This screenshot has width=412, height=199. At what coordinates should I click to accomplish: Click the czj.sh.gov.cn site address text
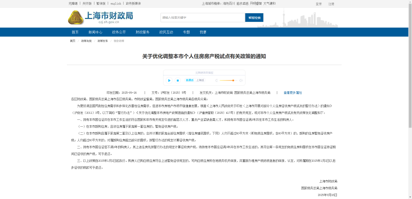point(109,22)
